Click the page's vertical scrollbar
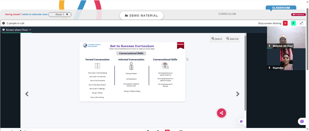 click(308, 39)
